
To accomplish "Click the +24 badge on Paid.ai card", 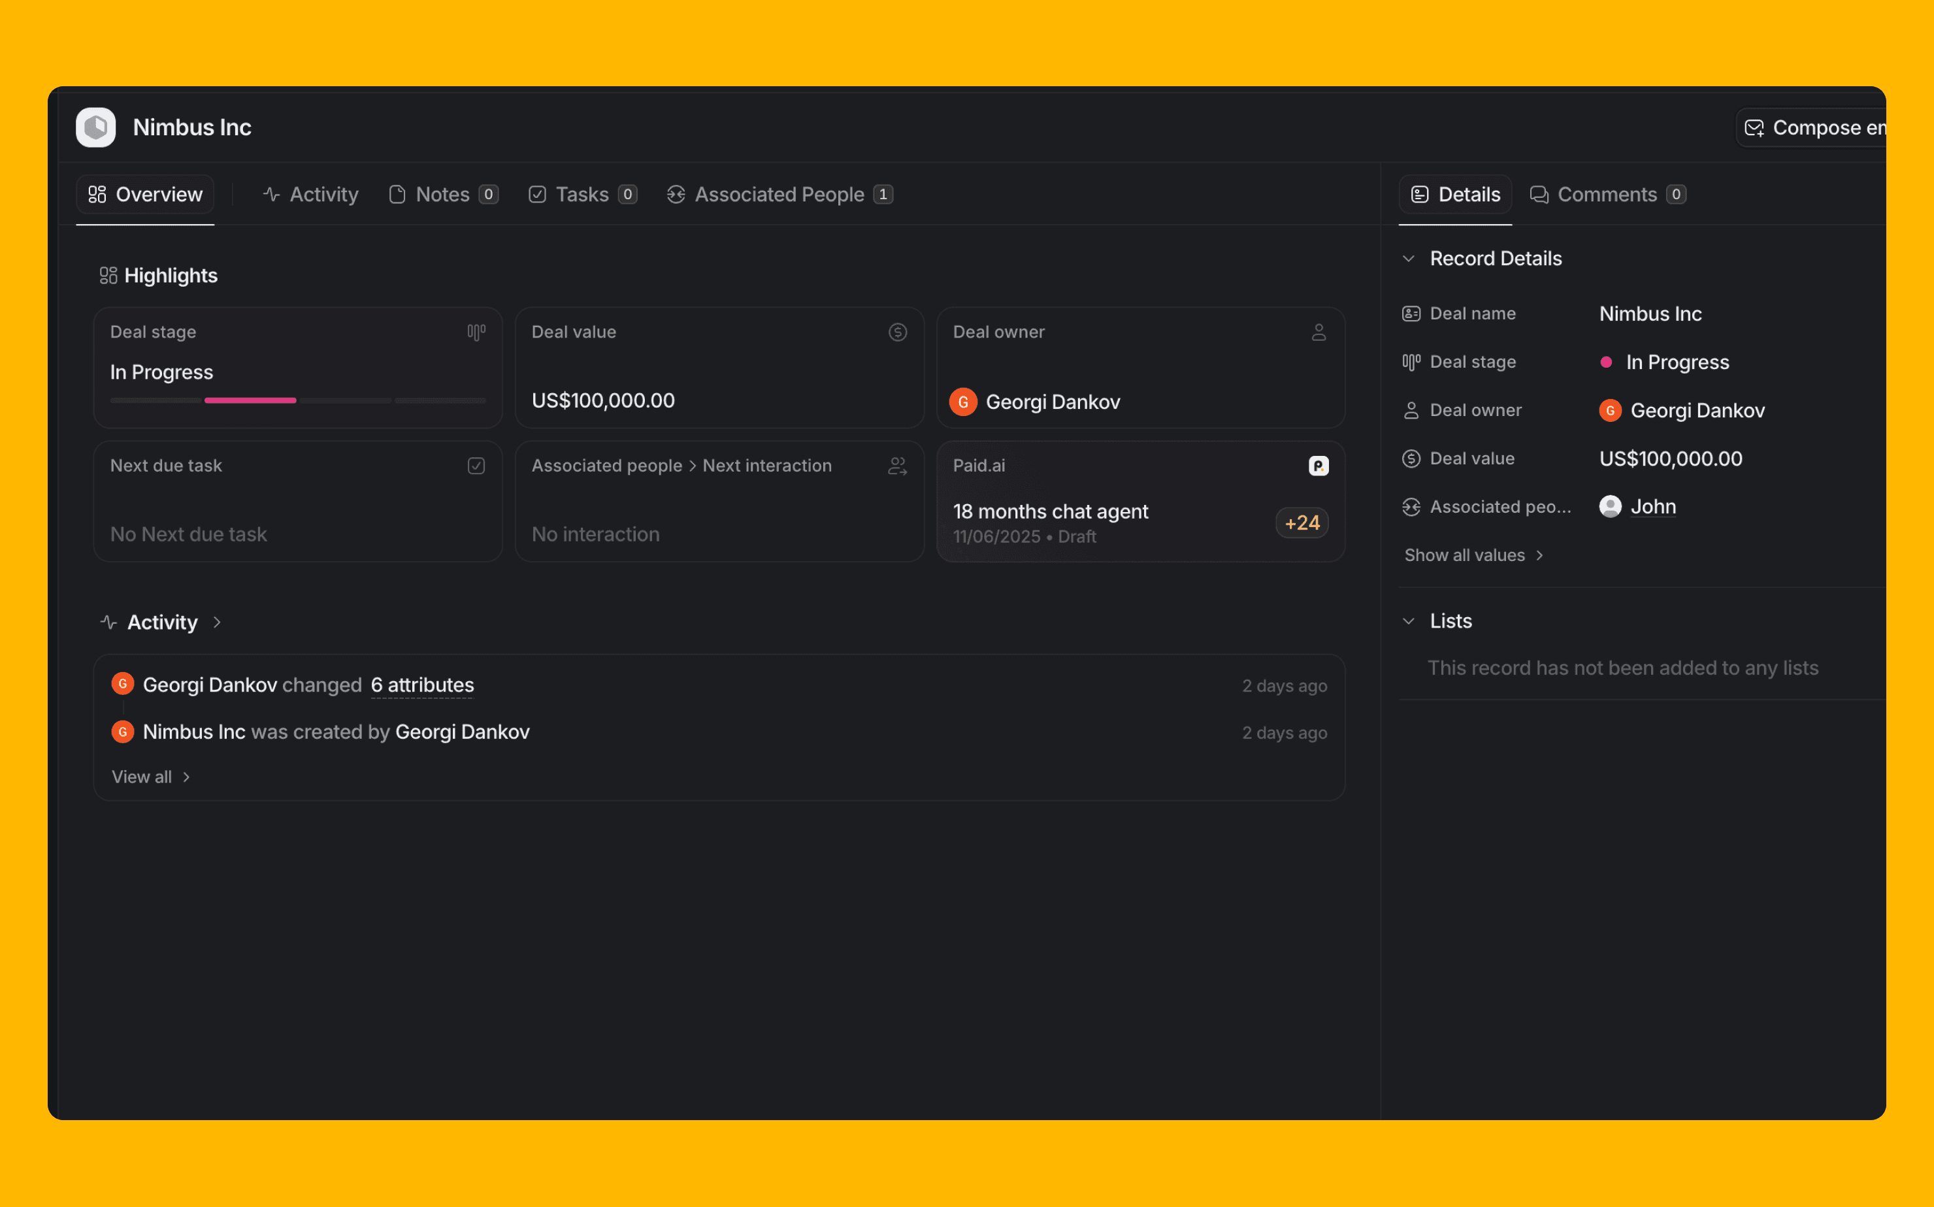I will click(x=1302, y=523).
